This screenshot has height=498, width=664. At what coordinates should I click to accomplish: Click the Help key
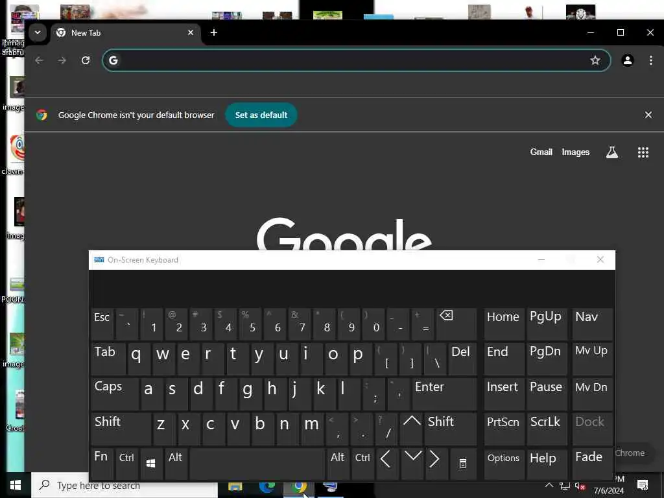[546, 464]
